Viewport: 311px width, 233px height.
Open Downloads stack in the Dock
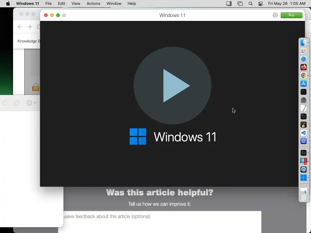point(303,190)
